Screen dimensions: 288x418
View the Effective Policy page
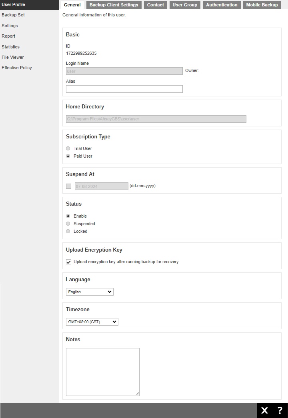(x=17, y=68)
